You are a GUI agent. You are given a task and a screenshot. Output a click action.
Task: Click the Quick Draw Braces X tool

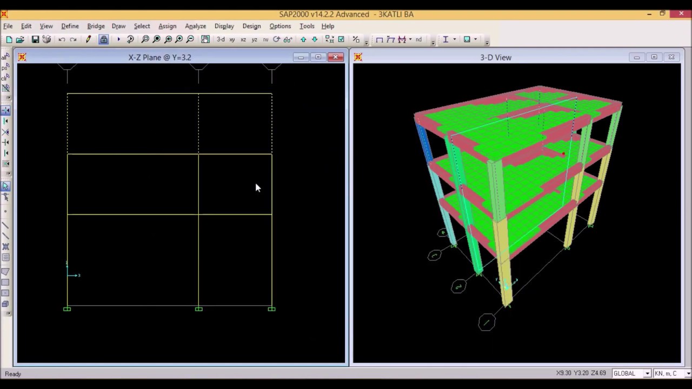[5, 247]
